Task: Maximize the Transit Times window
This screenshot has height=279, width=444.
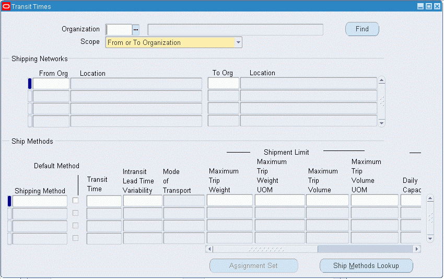Action: (x=429, y=6)
